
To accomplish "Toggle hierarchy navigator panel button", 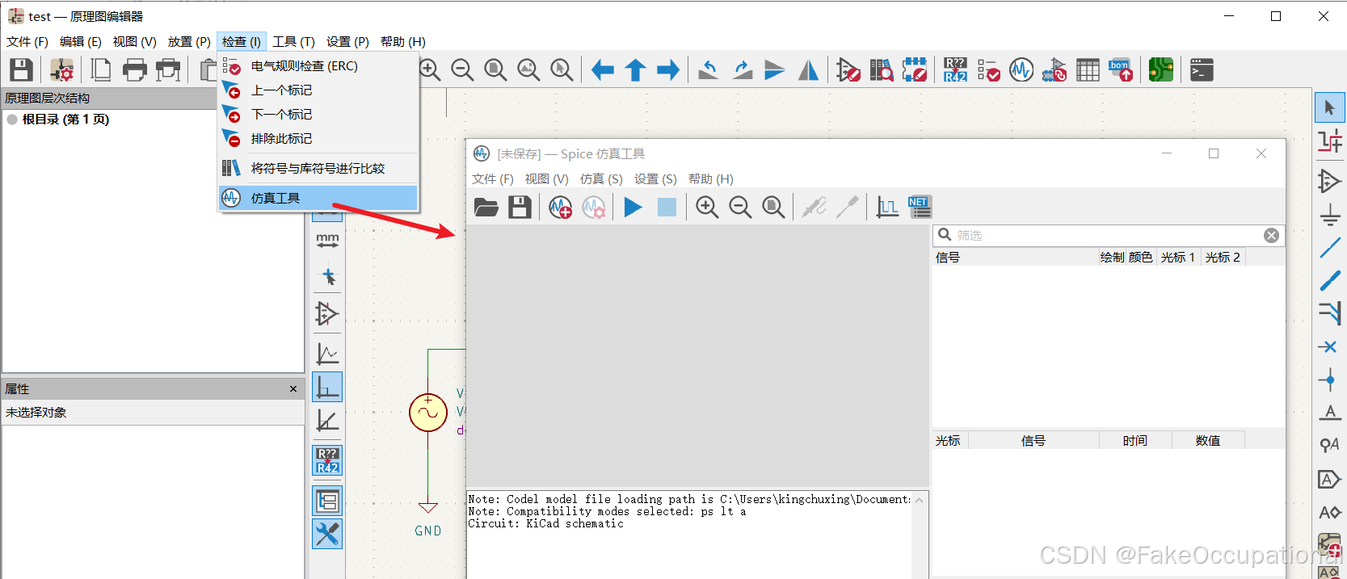I will point(327,501).
